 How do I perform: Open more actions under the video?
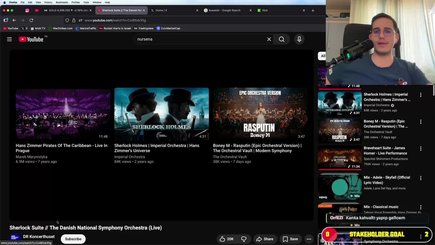tap(309, 239)
